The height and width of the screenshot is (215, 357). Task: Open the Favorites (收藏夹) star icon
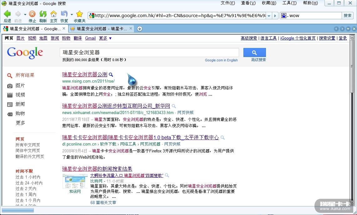79,14
